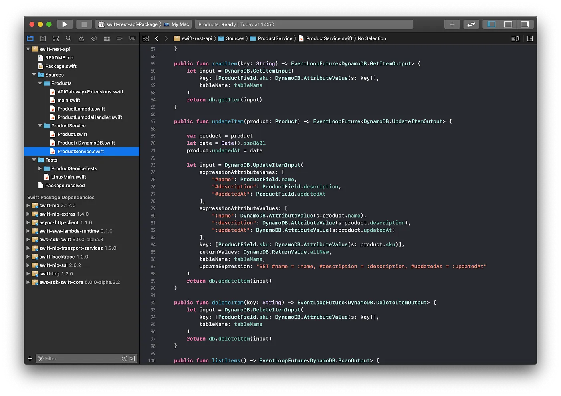Filter by source control status
The width and height of the screenshot is (561, 396).
(x=132, y=358)
